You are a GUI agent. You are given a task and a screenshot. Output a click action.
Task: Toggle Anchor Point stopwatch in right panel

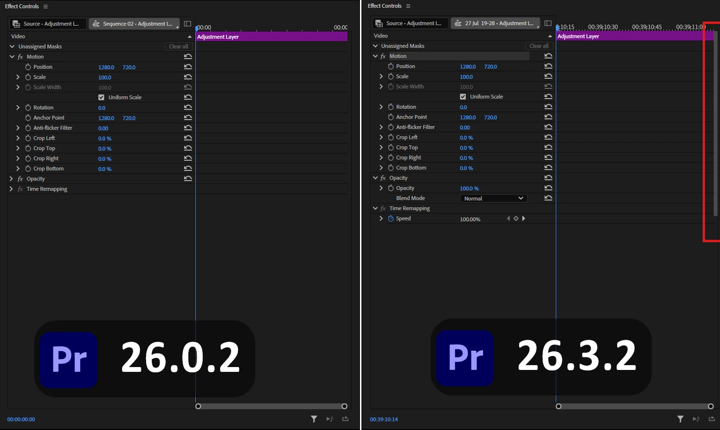coord(391,117)
